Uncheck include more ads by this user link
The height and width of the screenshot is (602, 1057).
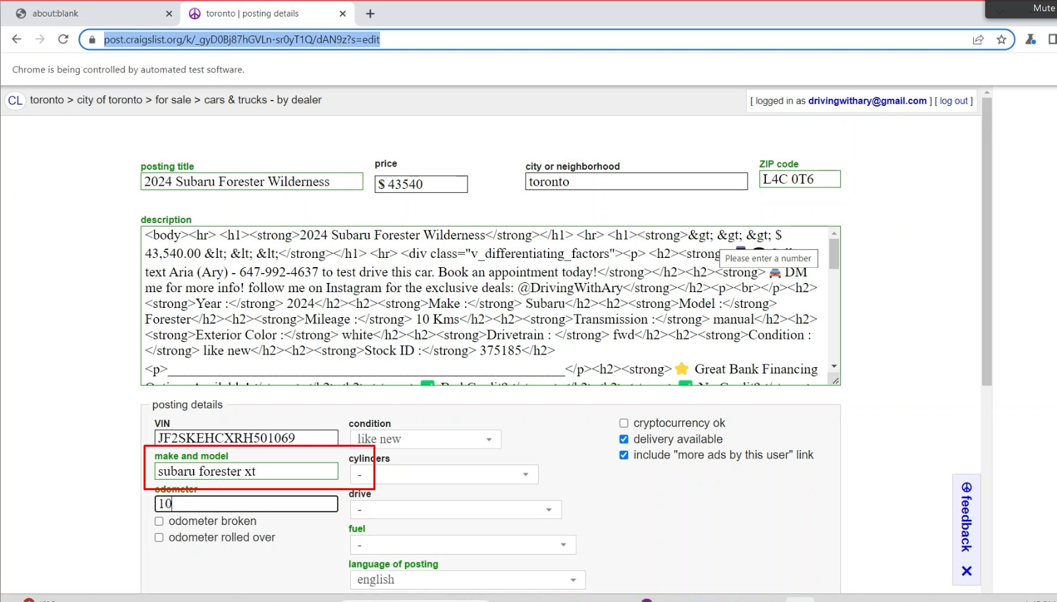[624, 455]
